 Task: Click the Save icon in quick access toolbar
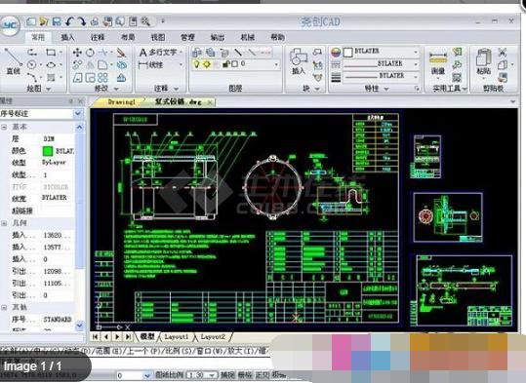(57, 22)
